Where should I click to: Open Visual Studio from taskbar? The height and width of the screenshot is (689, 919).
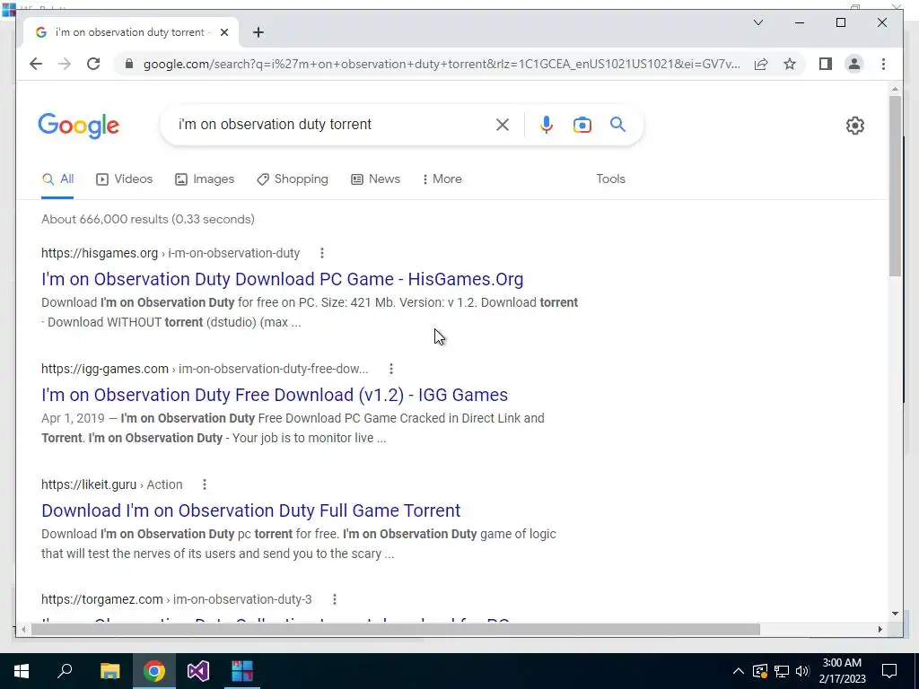pos(198,671)
